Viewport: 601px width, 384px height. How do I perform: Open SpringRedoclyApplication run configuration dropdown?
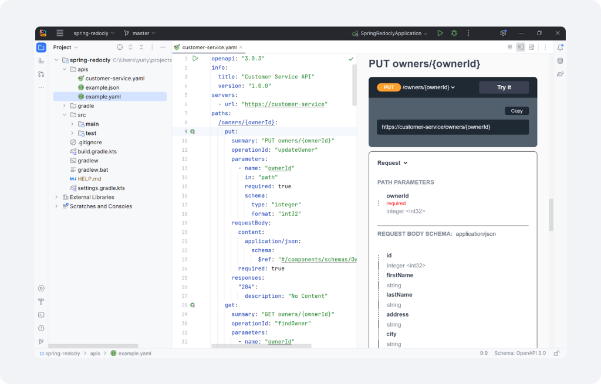(x=390, y=33)
